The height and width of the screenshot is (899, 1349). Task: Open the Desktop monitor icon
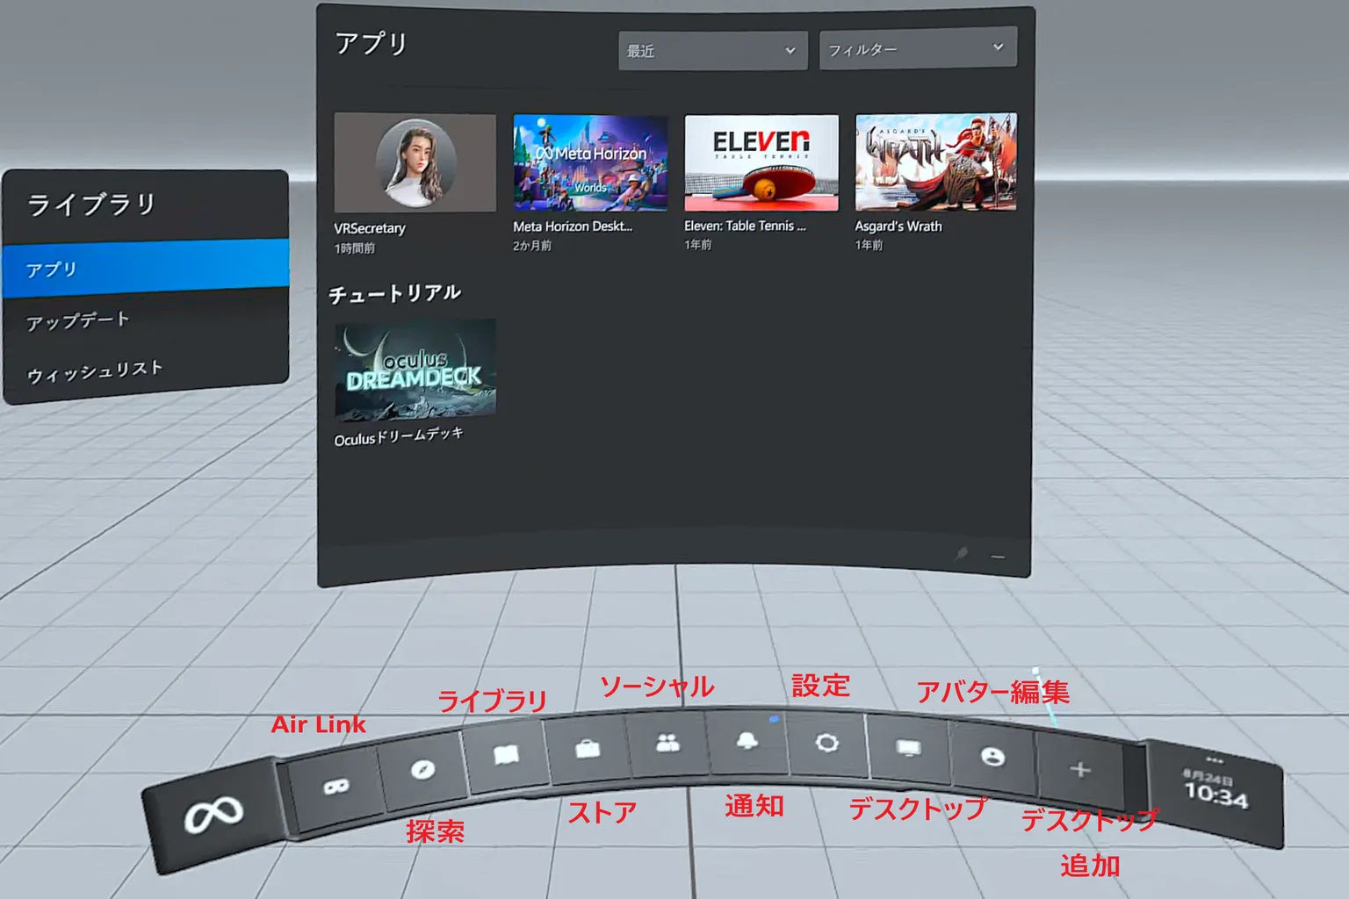pyautogui.click(x=908, y=748)
